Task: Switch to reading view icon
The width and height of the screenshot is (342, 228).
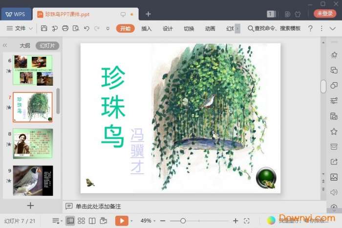Action: [x=92, y=221]
